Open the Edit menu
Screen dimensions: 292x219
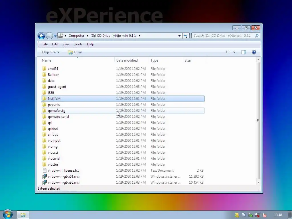pyautogui.click(x=55, y=44)
